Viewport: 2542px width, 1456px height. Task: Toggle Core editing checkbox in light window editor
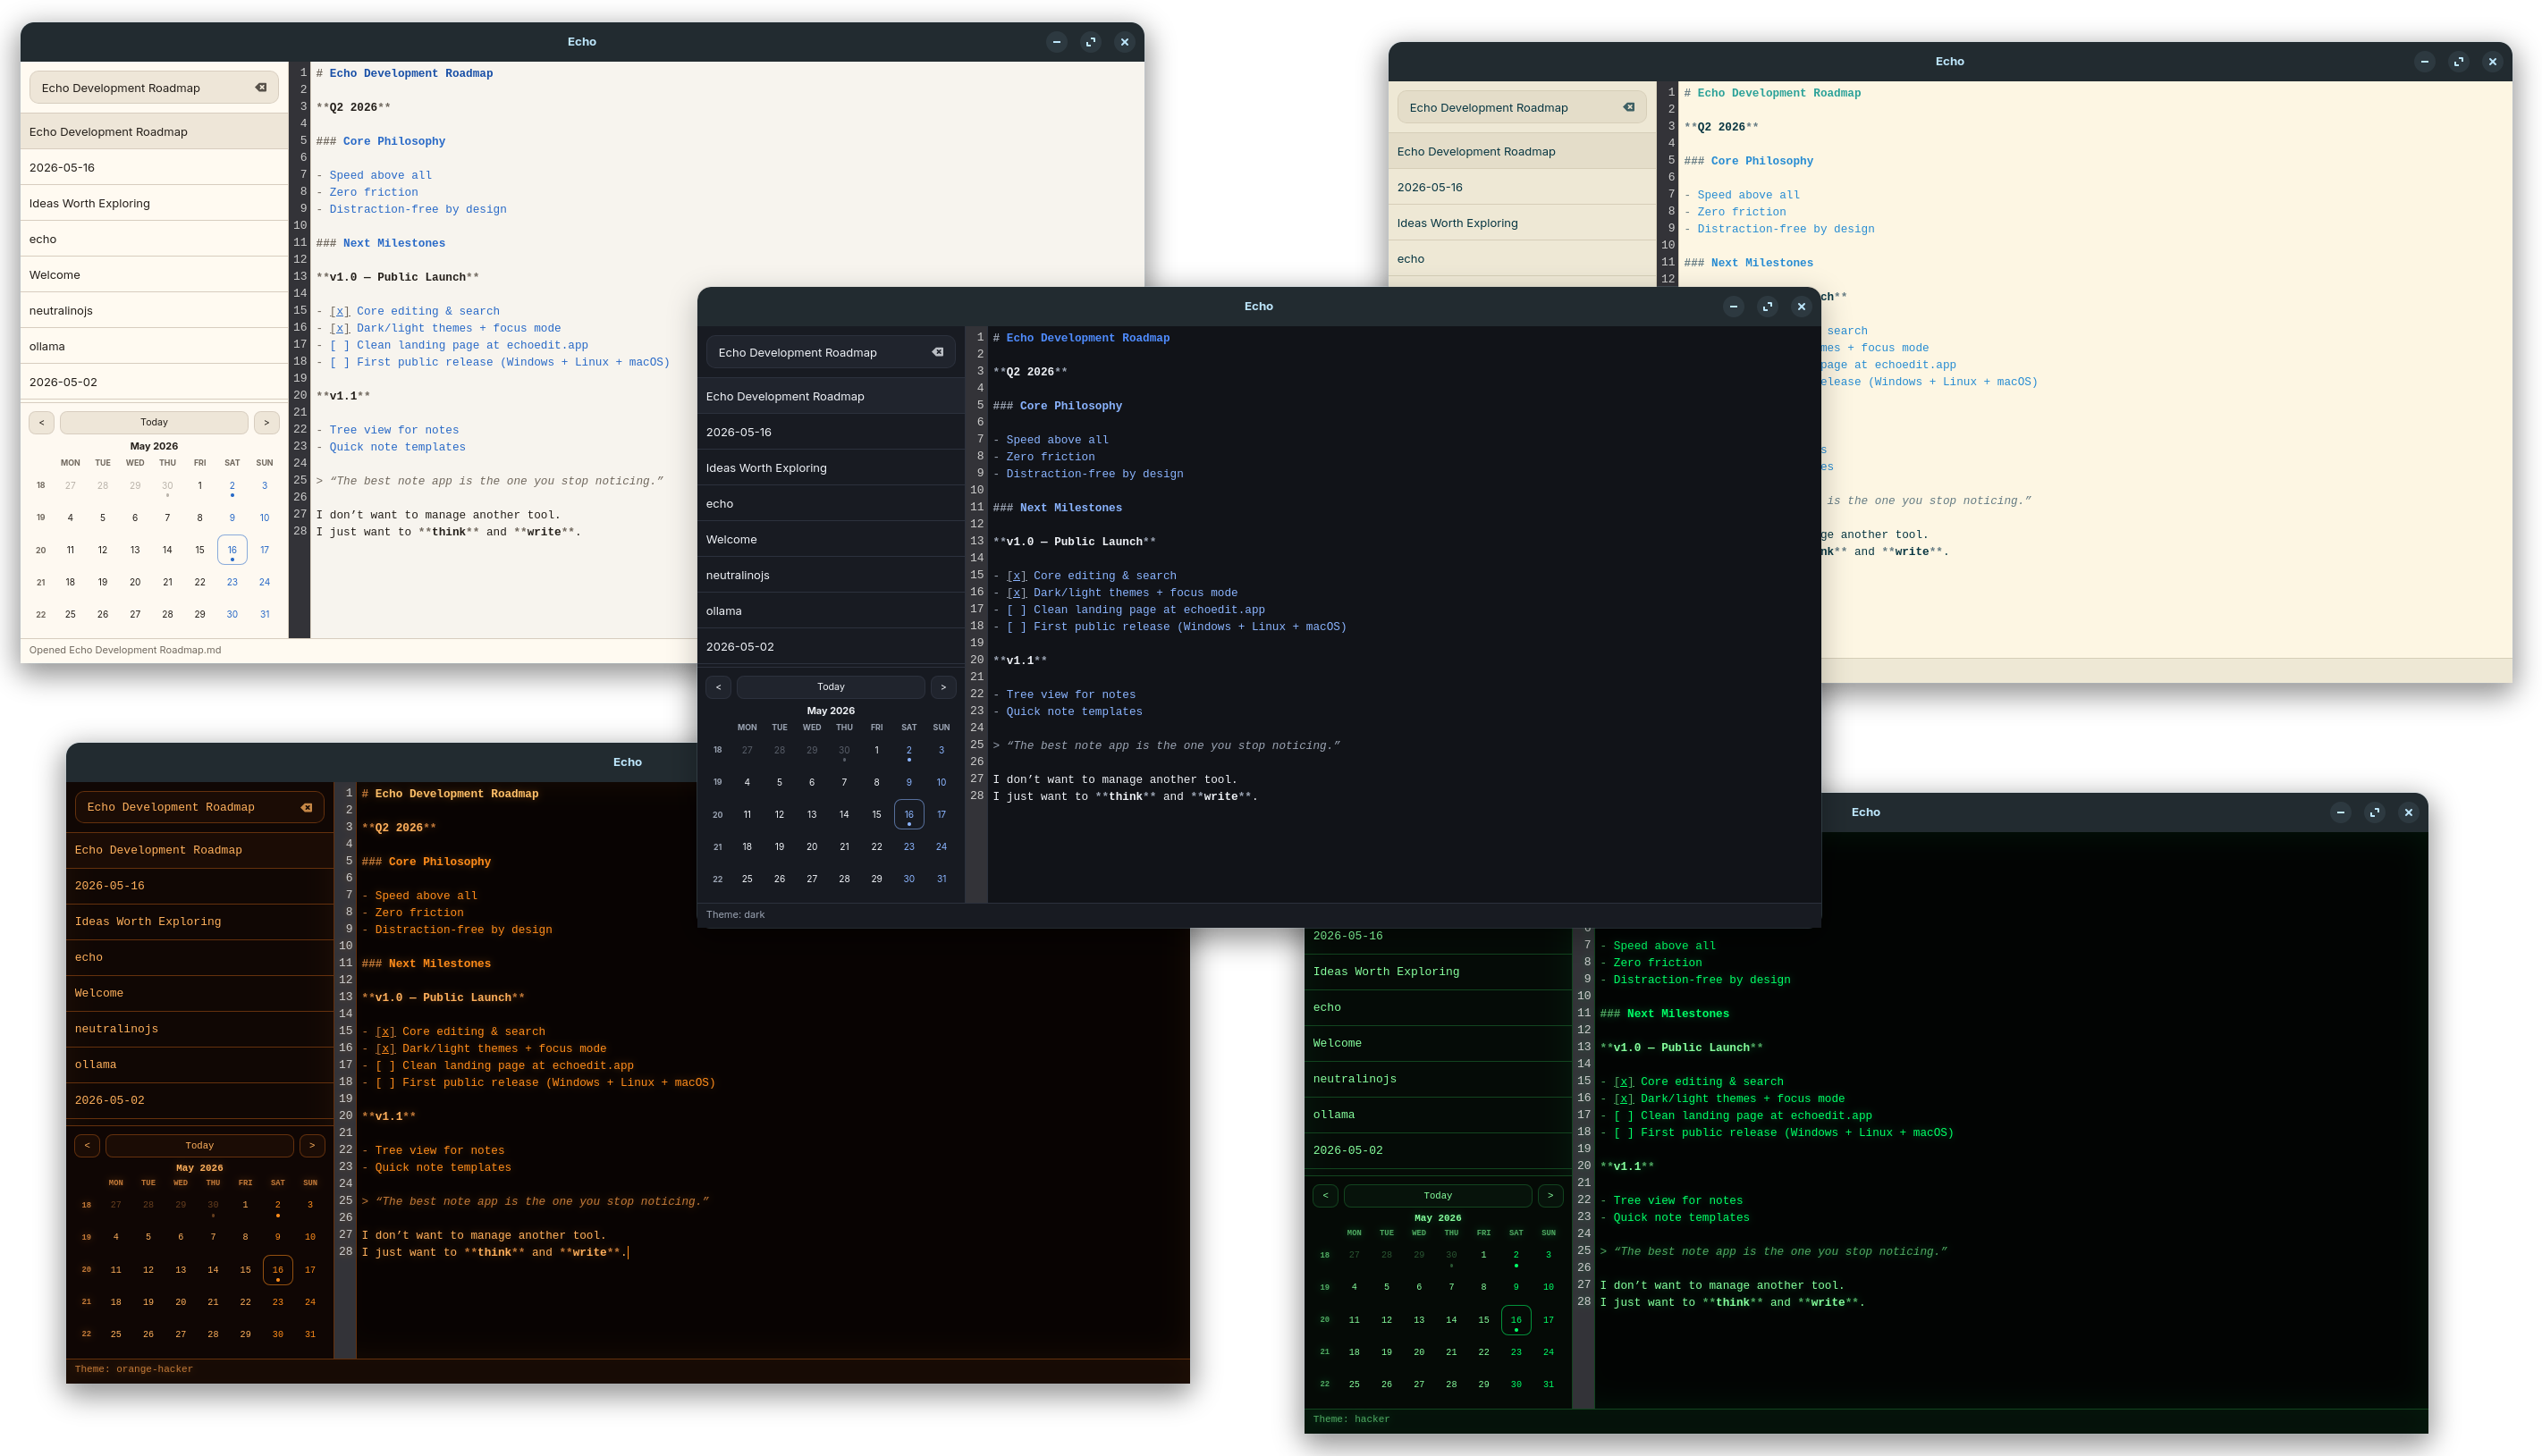coord(340,311)
